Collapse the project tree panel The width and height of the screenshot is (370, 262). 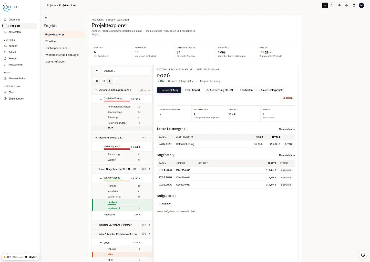tap(97, 71)
